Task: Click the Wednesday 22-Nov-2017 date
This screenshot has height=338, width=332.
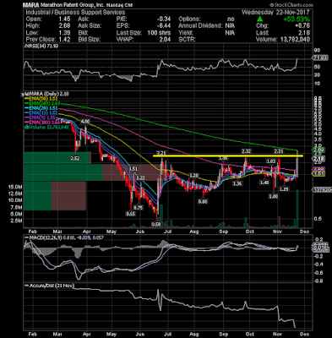Action: pos(275,13)
